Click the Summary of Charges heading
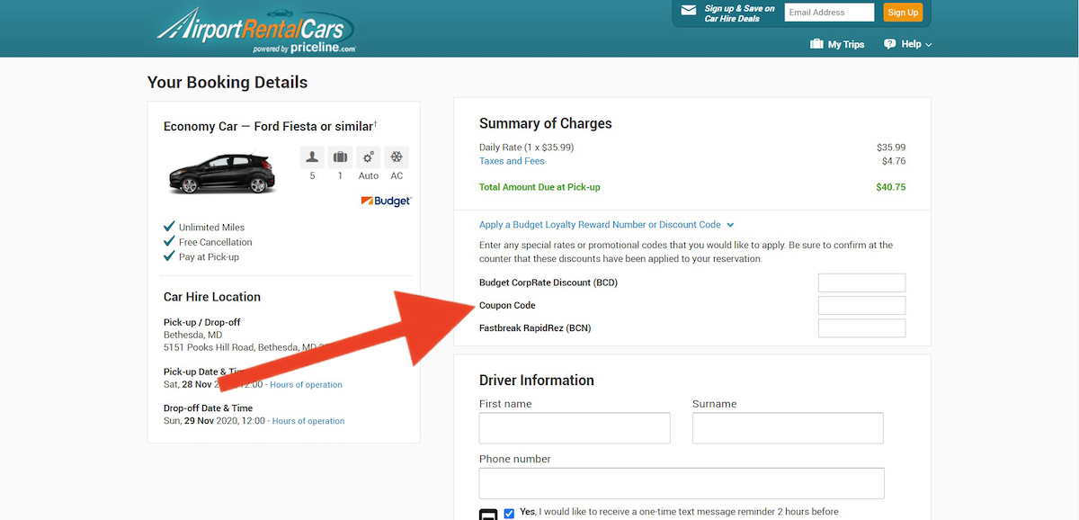Image resolution: width=1079 pixels, height=520 pixels. [x=546, y=123]
